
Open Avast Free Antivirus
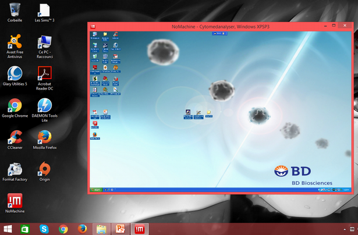point(15,42)
